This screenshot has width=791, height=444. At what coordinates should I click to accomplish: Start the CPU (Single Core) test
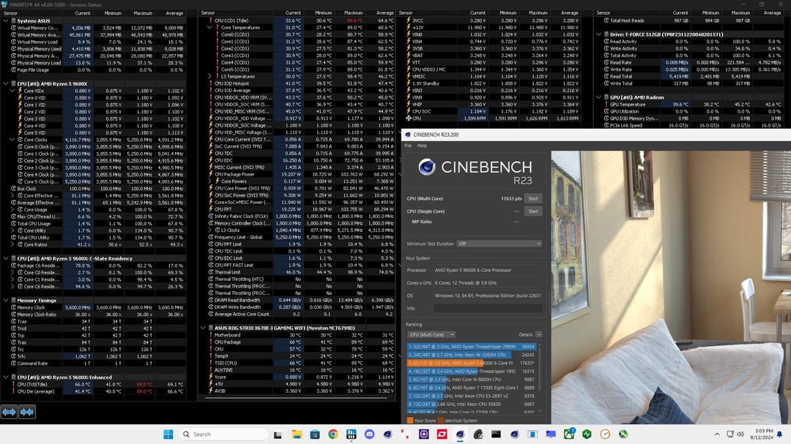533,211
